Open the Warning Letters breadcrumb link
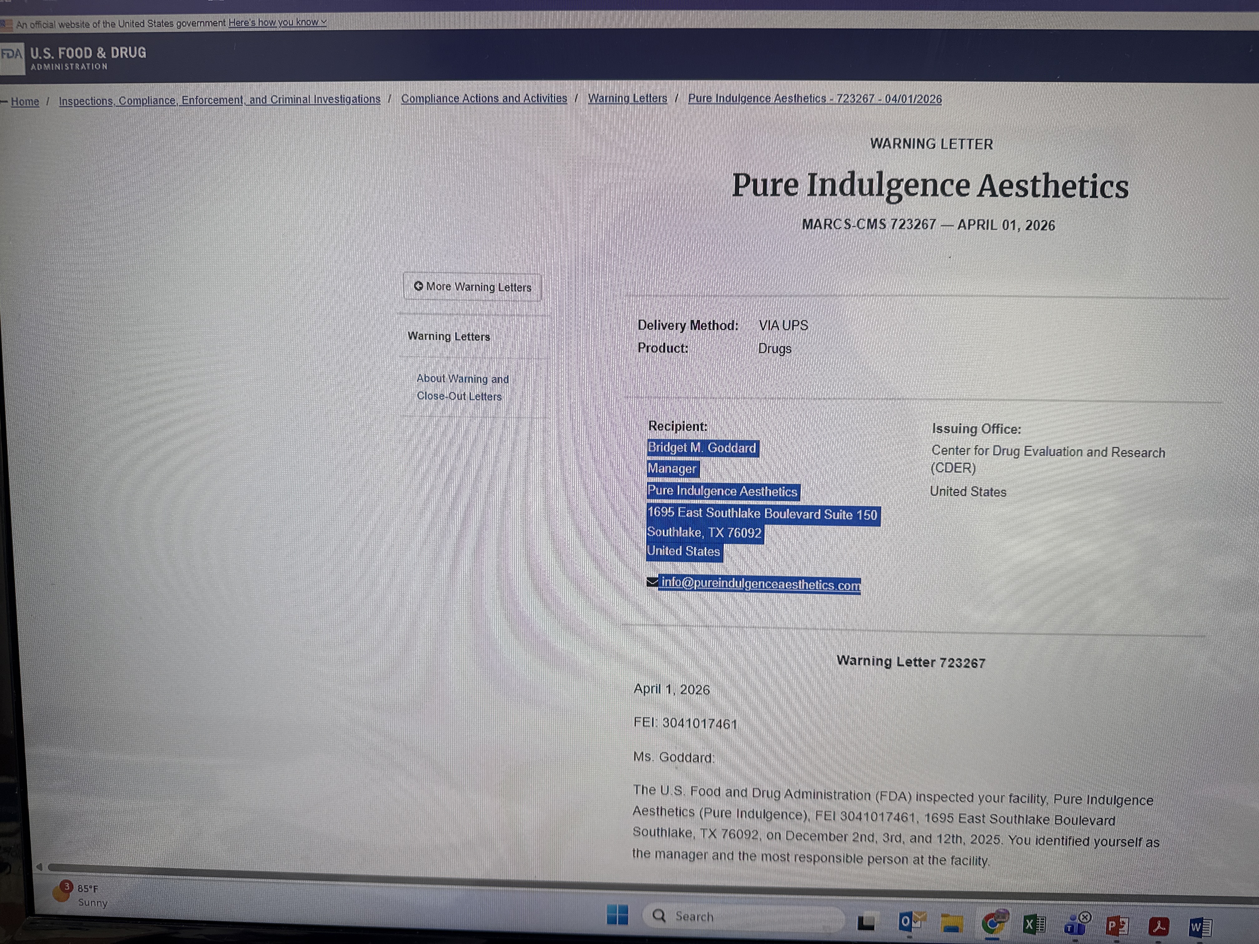Screen dimensions: 1259x944 point(627,98)
